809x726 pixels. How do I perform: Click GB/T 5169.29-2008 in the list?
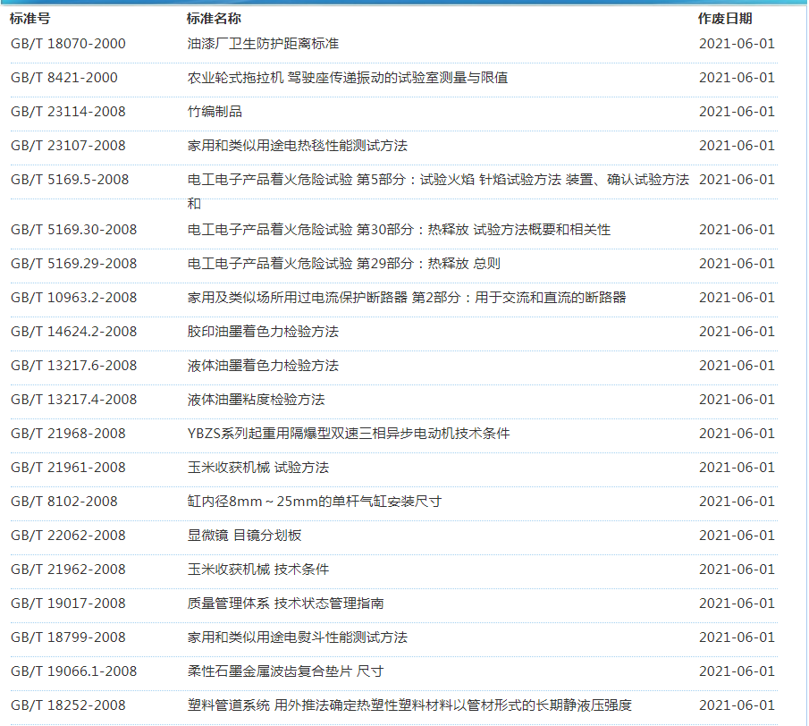coord(73,264)
